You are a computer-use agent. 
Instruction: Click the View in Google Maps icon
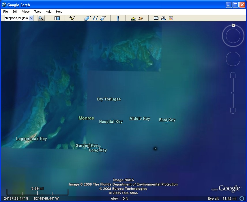pyautogui.click(x=171, y=18)
